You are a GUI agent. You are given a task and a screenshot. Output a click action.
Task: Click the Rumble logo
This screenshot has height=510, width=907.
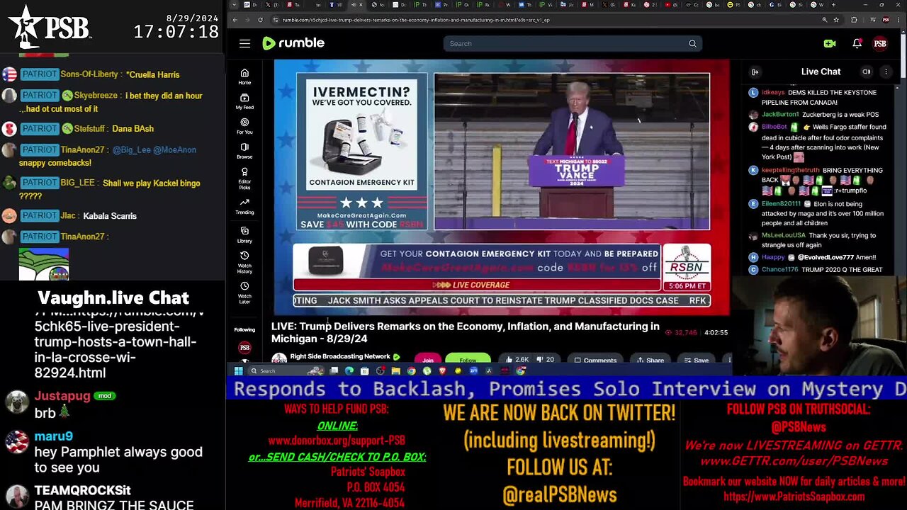[293, 43]
